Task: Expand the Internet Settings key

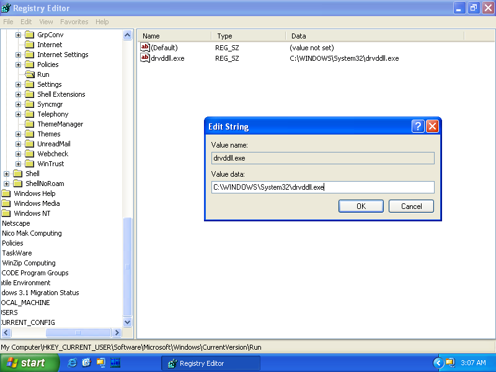Action: click(19, 55)
